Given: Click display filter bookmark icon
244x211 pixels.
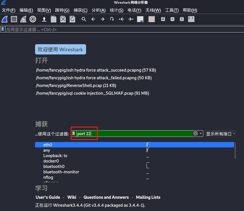Looking at the screenshot, I should pos(3,29).
